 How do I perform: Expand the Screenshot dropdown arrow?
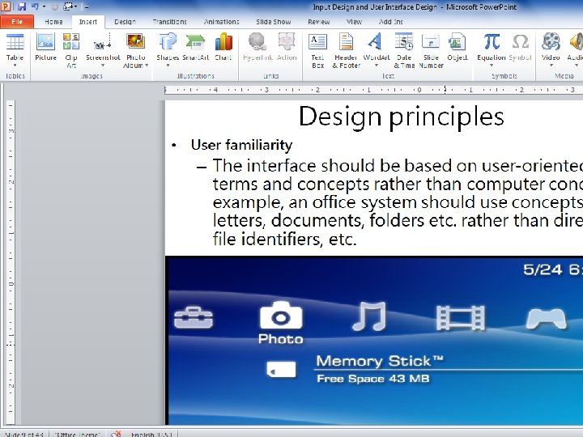103,66
